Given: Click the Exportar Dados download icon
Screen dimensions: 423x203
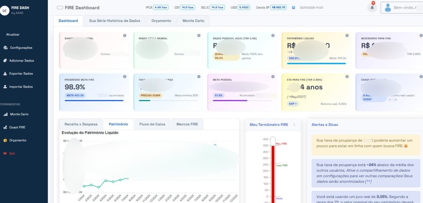Looking at the screenshot, I should (5, 74).
